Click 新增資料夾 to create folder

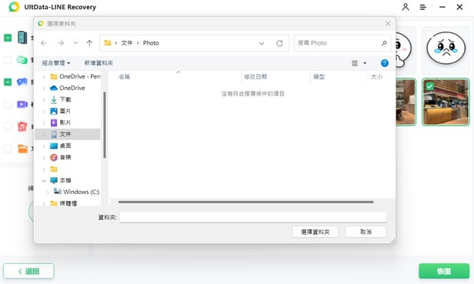[98, 63]
